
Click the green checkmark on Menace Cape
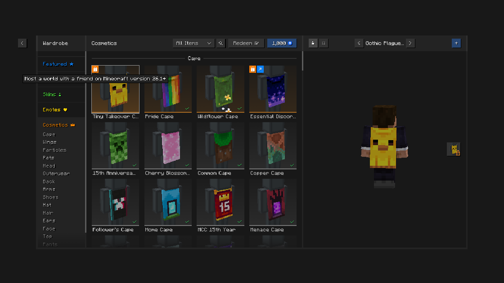(x=292, y=221)
